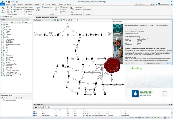Open the Element Symbology default dropdown
Image resolution: width=173 pixels, height=119 pixels.
14,19
